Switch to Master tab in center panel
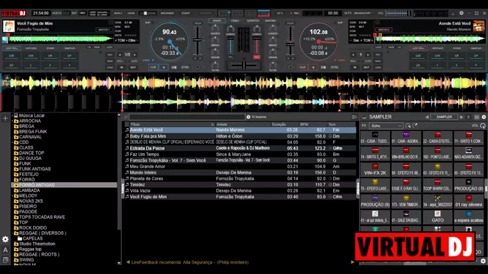Viewport: 488px width, 274px height. [270, 21]
